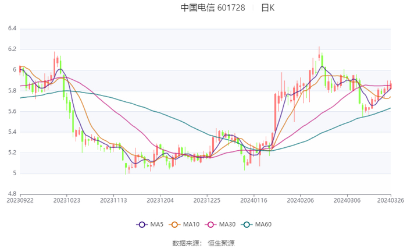Click the chart title 中国电信 601728
Viewport: 407px width, 248px height.
pos(213,8)
